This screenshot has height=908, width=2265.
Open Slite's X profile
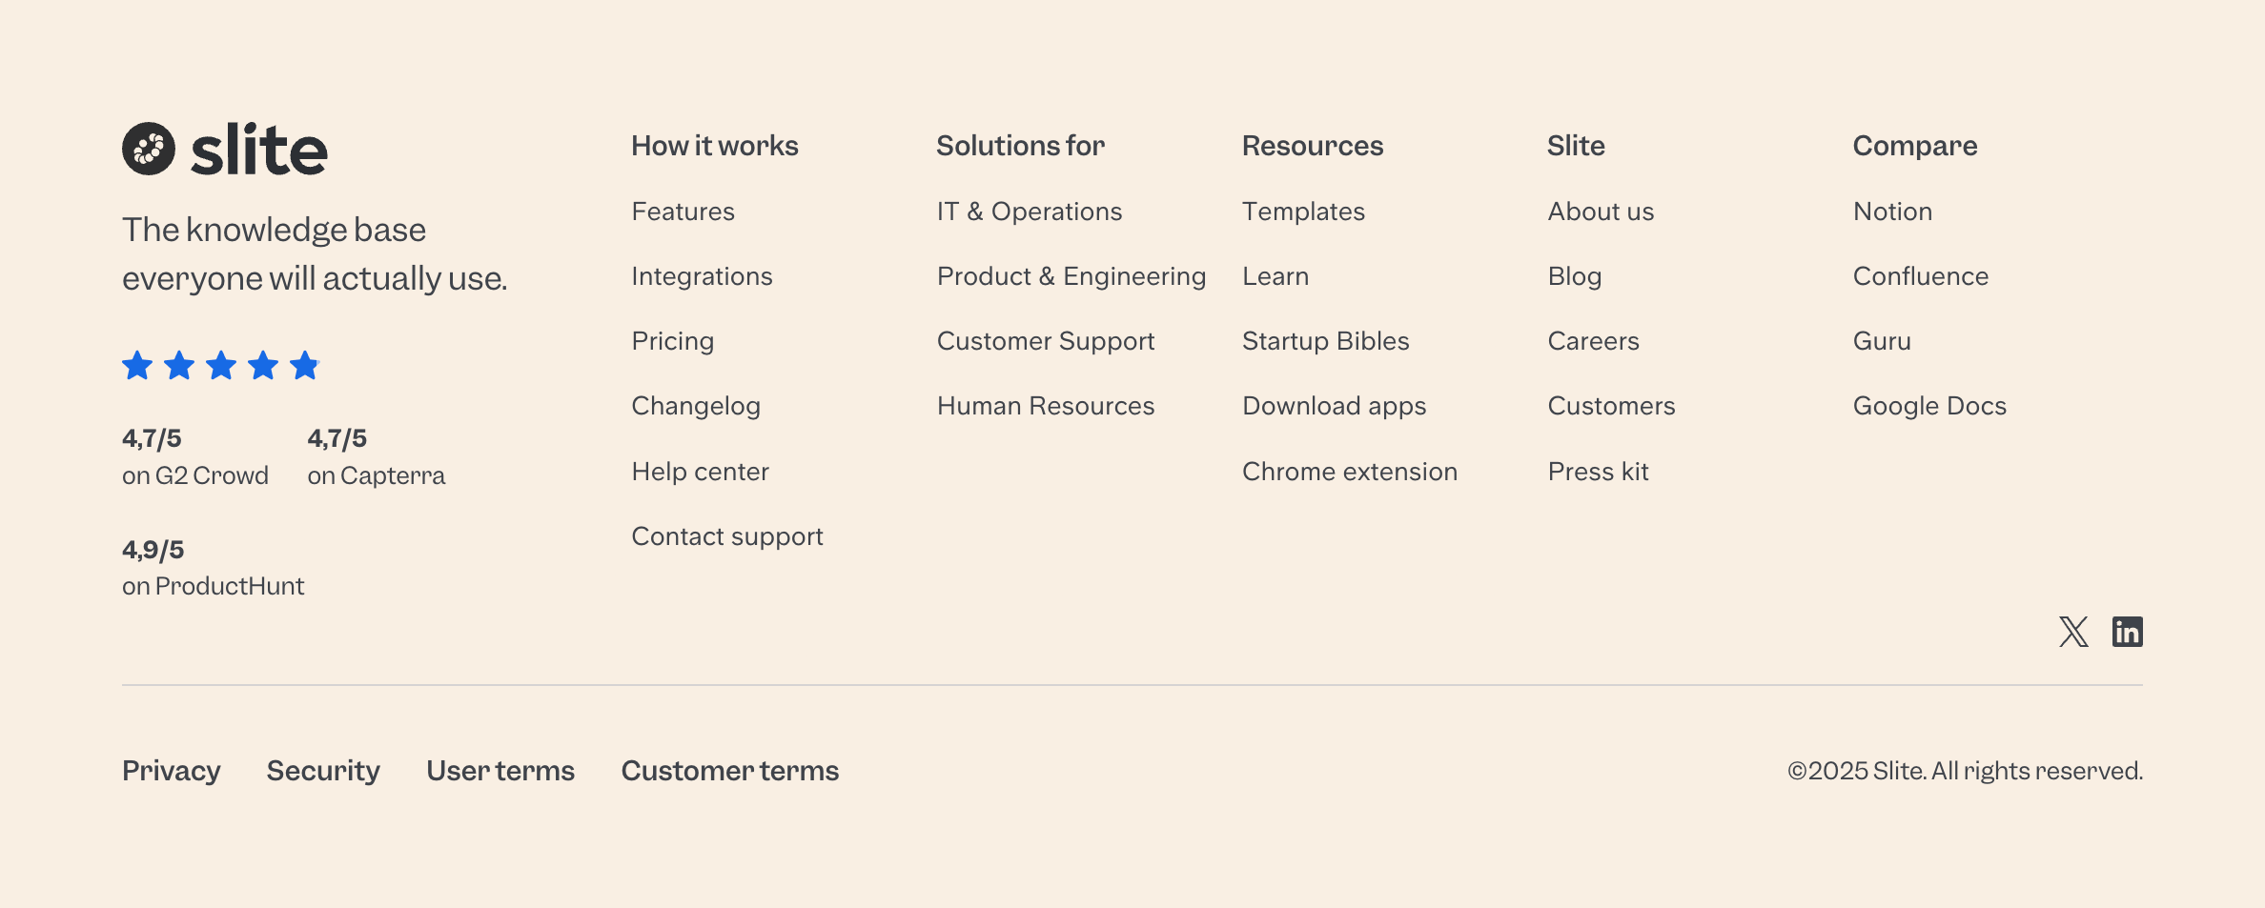pyautogui.click(x=2072, y=632)
